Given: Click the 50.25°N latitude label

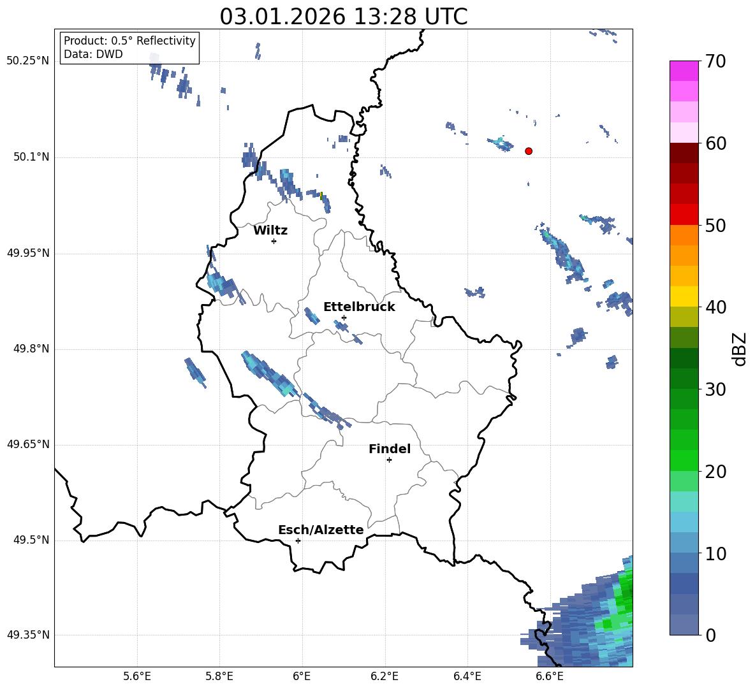Looking at the screenshot, I should pyautogui.click(x=28, y=61).
